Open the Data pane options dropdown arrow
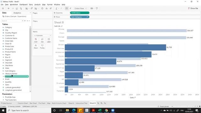The height and width of the screenshot is (113, 201). pos(30,13)
